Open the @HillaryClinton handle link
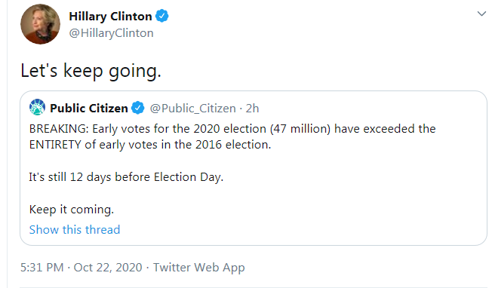Viewport: 492px width, 288px height. [111, 33]
